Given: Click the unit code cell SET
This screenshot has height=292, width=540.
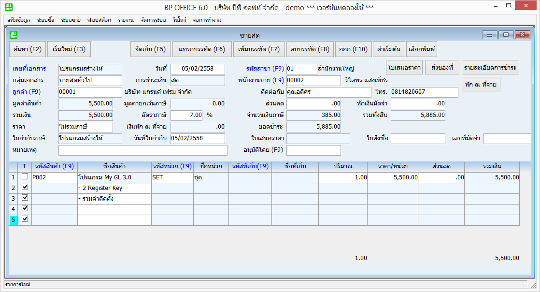Looking at the screenshot, I should 172,177.
